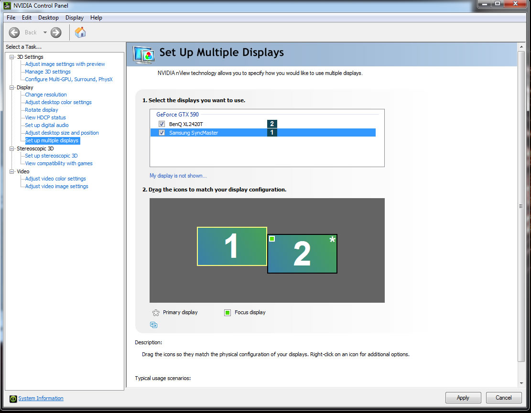The image size is (531, 413).
Task: Uncheck the Samsung SyncMaster display checkbox
Action: tap(162, 133)
